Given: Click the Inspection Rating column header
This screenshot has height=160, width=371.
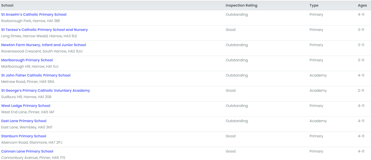Looking at the screenshot, I should 241,5.
